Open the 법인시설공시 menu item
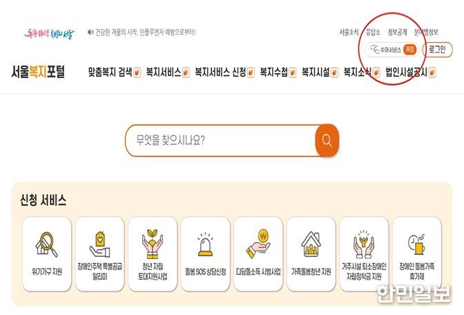This screenshot has height=315, width=464. click(410, 73)
